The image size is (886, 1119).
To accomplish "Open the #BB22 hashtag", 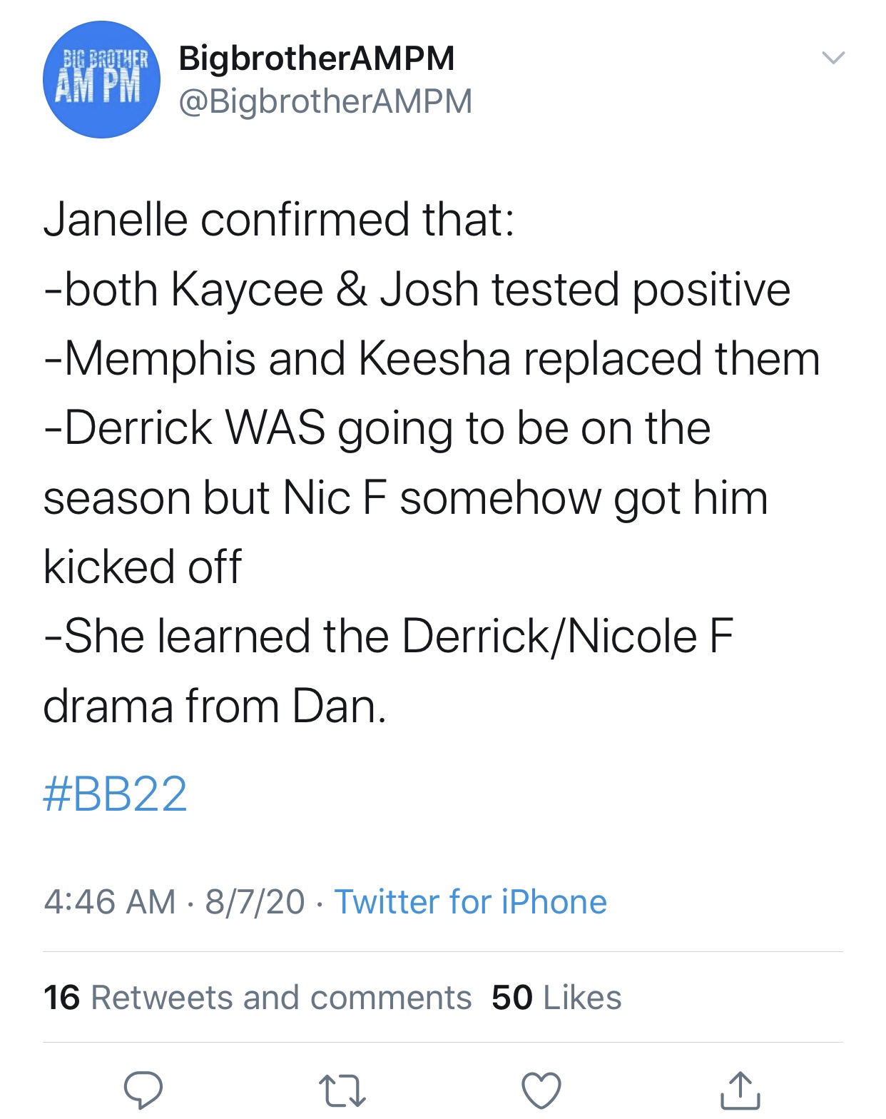I will 116,794.
